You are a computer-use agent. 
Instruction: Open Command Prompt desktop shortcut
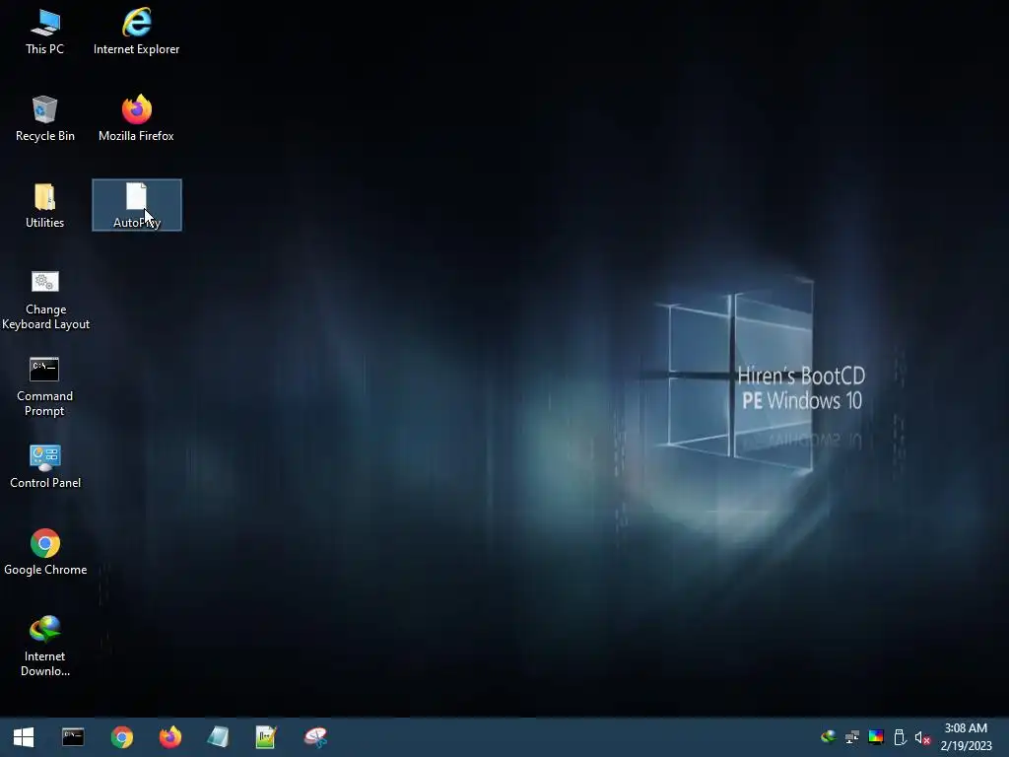(44, 386)
